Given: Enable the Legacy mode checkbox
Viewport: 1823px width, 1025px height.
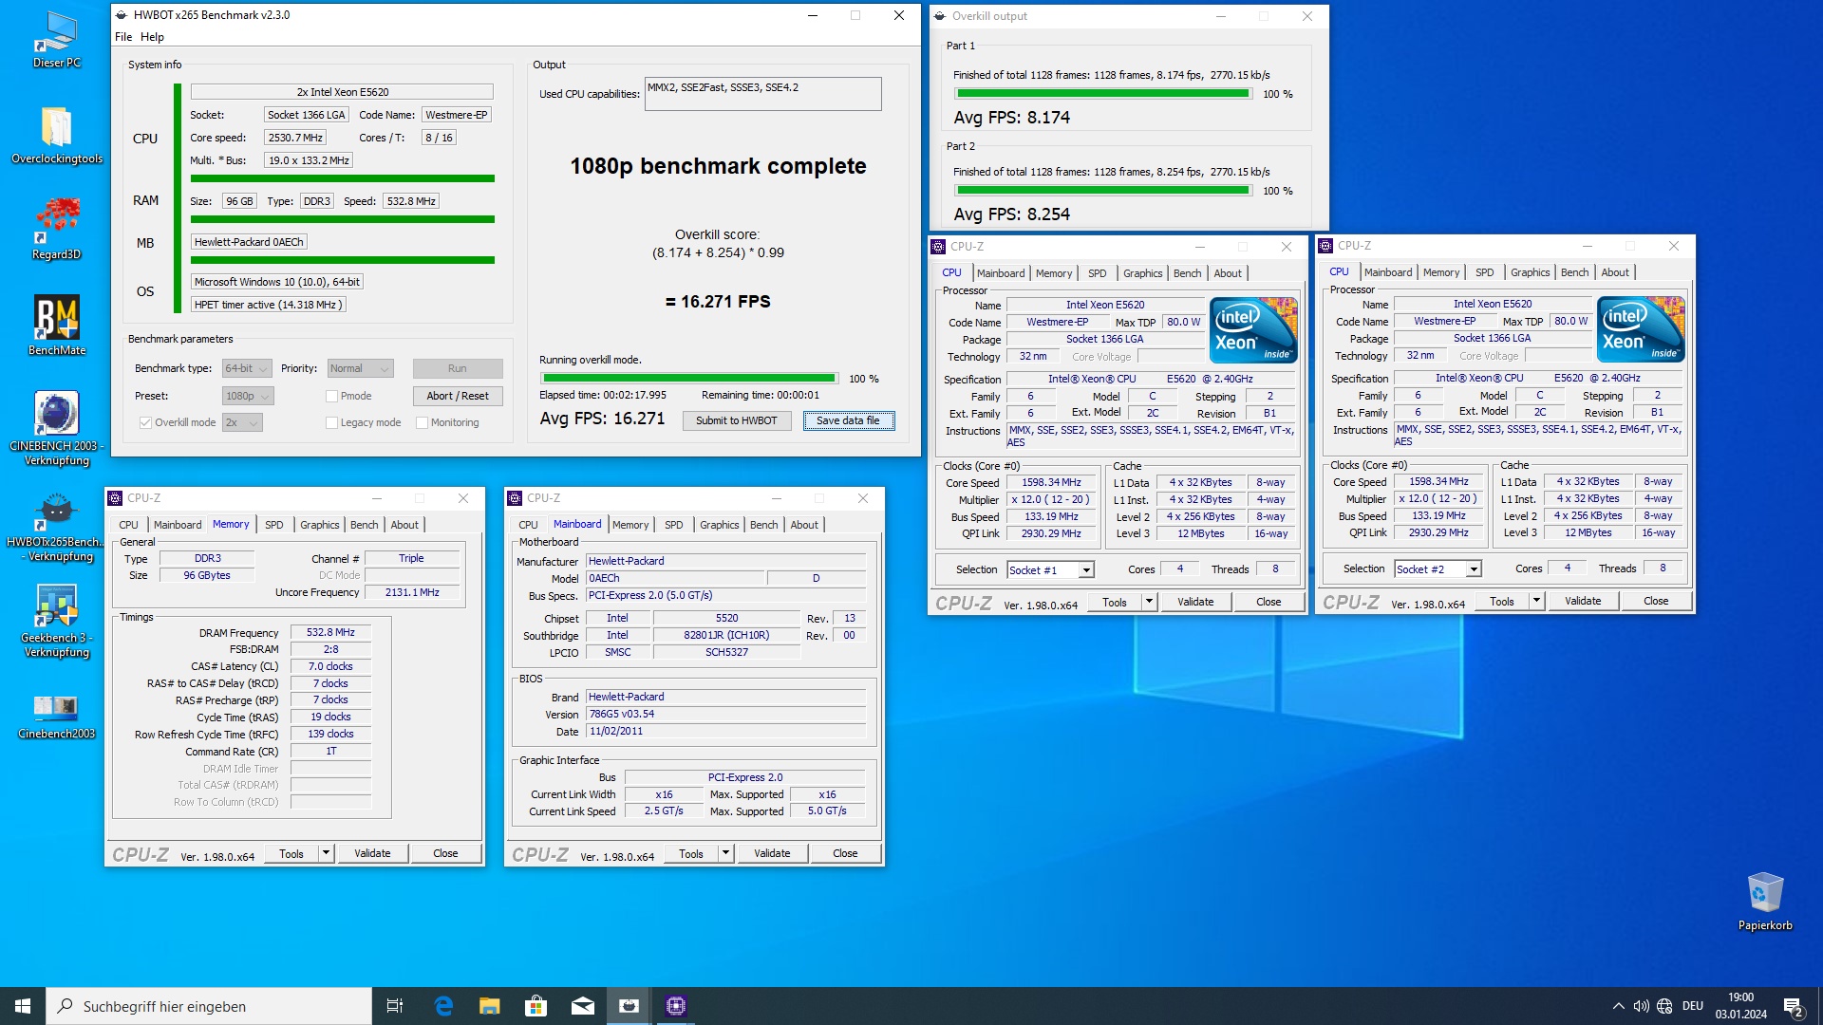Looking at the screenshot, I should tap(331, 422).
